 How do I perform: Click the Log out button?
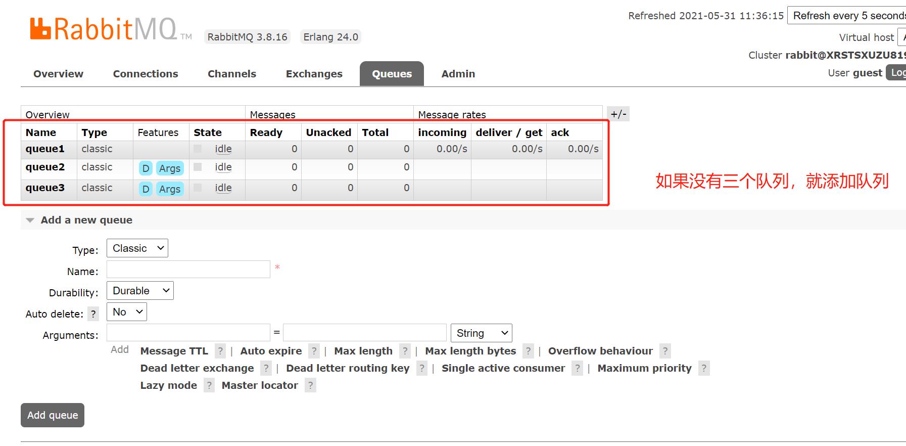(x=896, y=72)
